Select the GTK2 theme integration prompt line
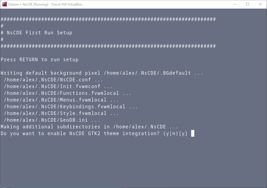 (92, 133)
